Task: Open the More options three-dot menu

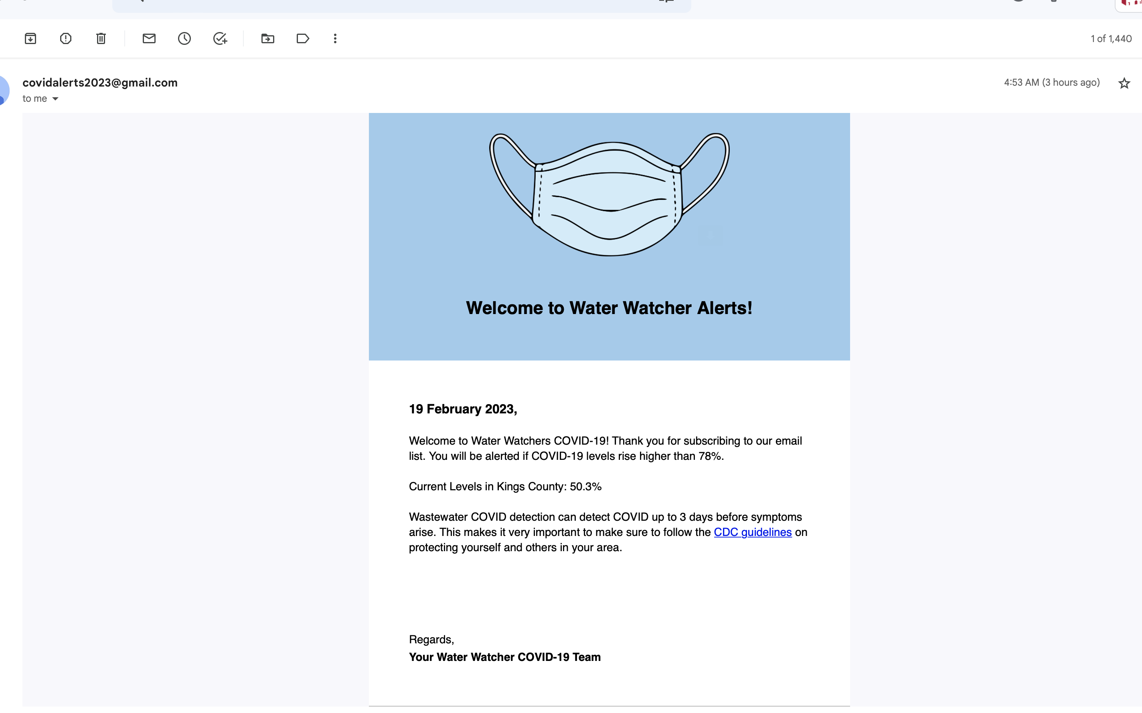Action: (335, 39)
